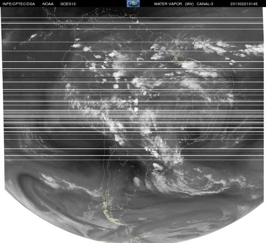Click the GOES12 satellite label
The image size is (266, 243).
(x=68, y=4)
